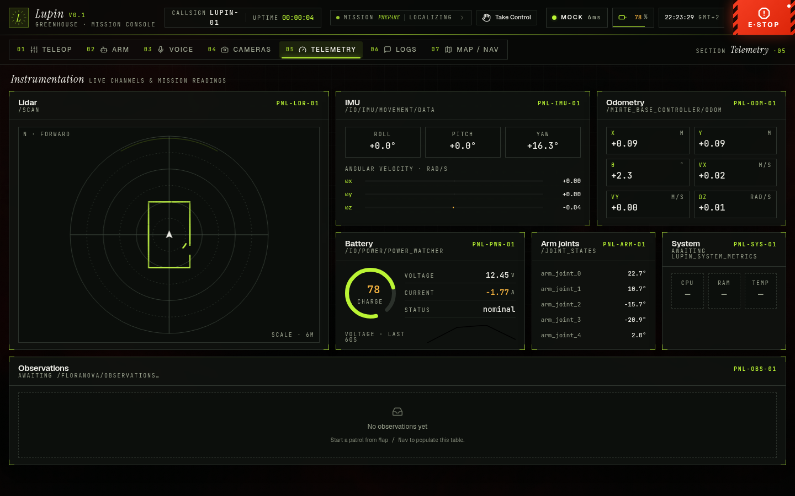Click the Logs message icon
Viewport: 795px width, 496px height.
[x=388, y=50]
